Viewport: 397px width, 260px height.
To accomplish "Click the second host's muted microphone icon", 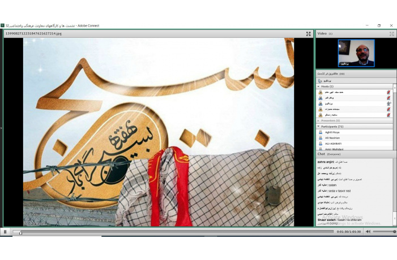I will click(389, 98).
